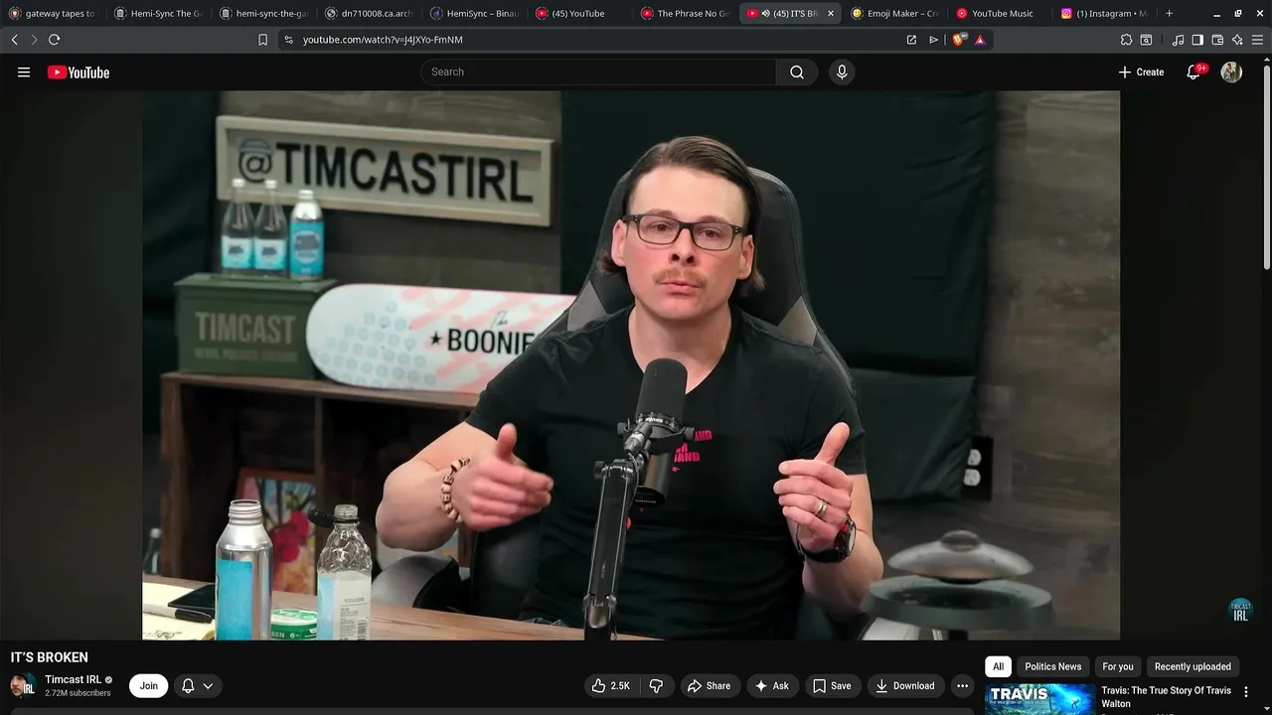Switch to the 'gateway tapes to' tab
Image resolution: width=1272 pixels, height=715 pixels.
[53, 14]
